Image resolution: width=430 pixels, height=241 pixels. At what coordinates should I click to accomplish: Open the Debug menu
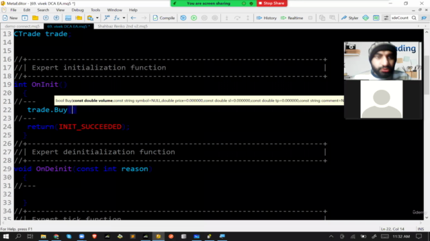coord(78,10)
